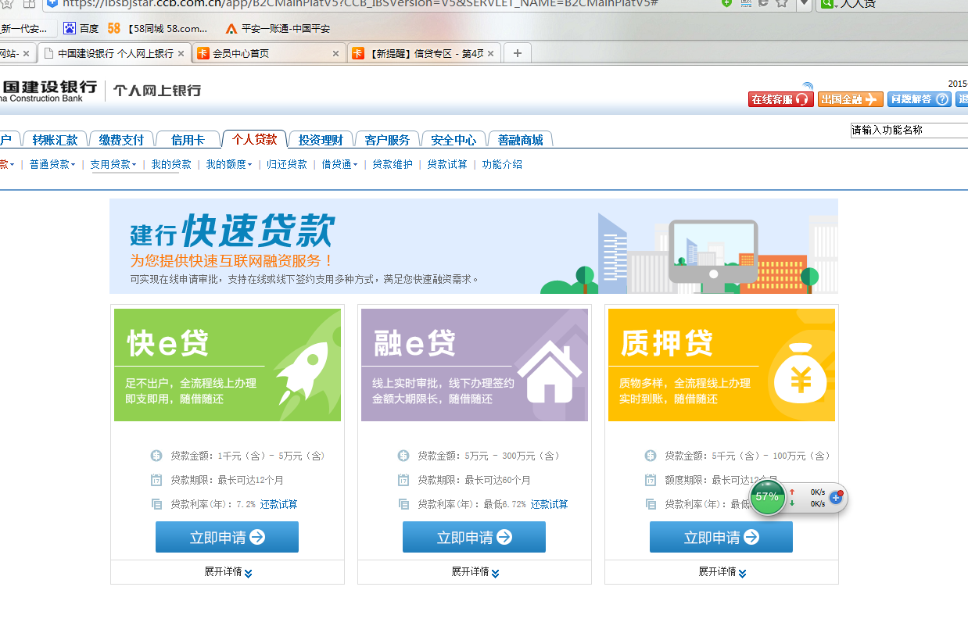Expand the 借贷通 submenu dropdown
Viewport: 968px width, 619px height.
[x=339, y=165]
